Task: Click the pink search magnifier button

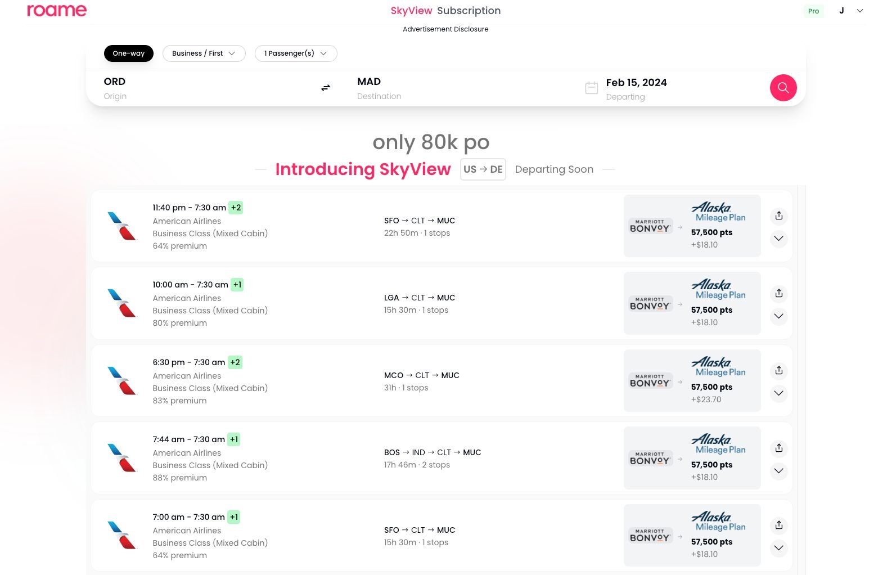Action: (x=783, y=88)
